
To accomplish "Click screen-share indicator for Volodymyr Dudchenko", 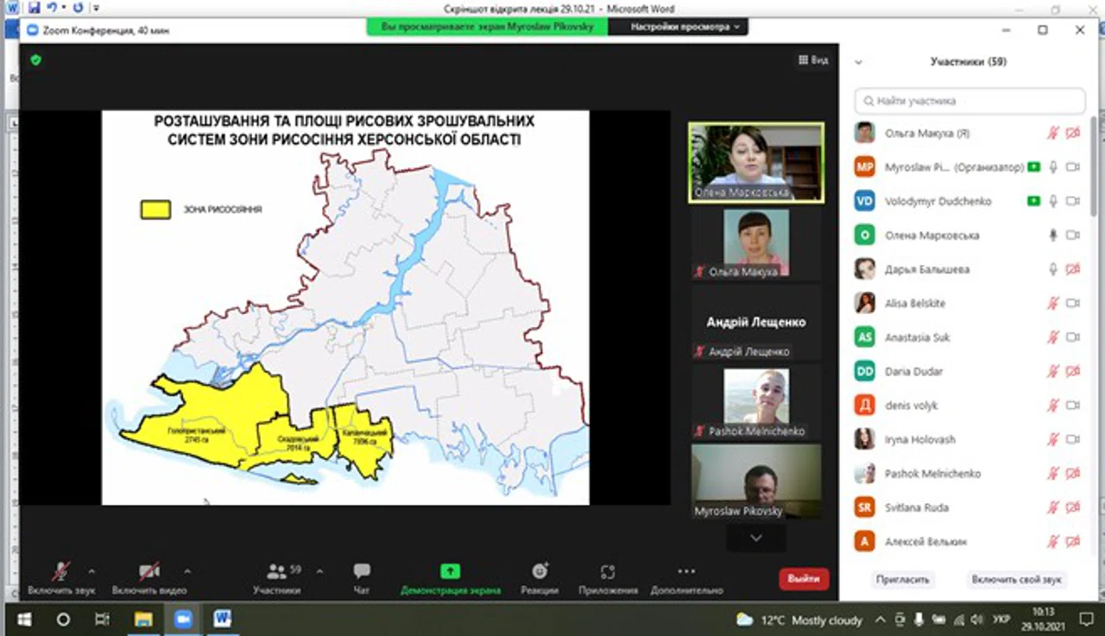I will tap(1033, 201).
